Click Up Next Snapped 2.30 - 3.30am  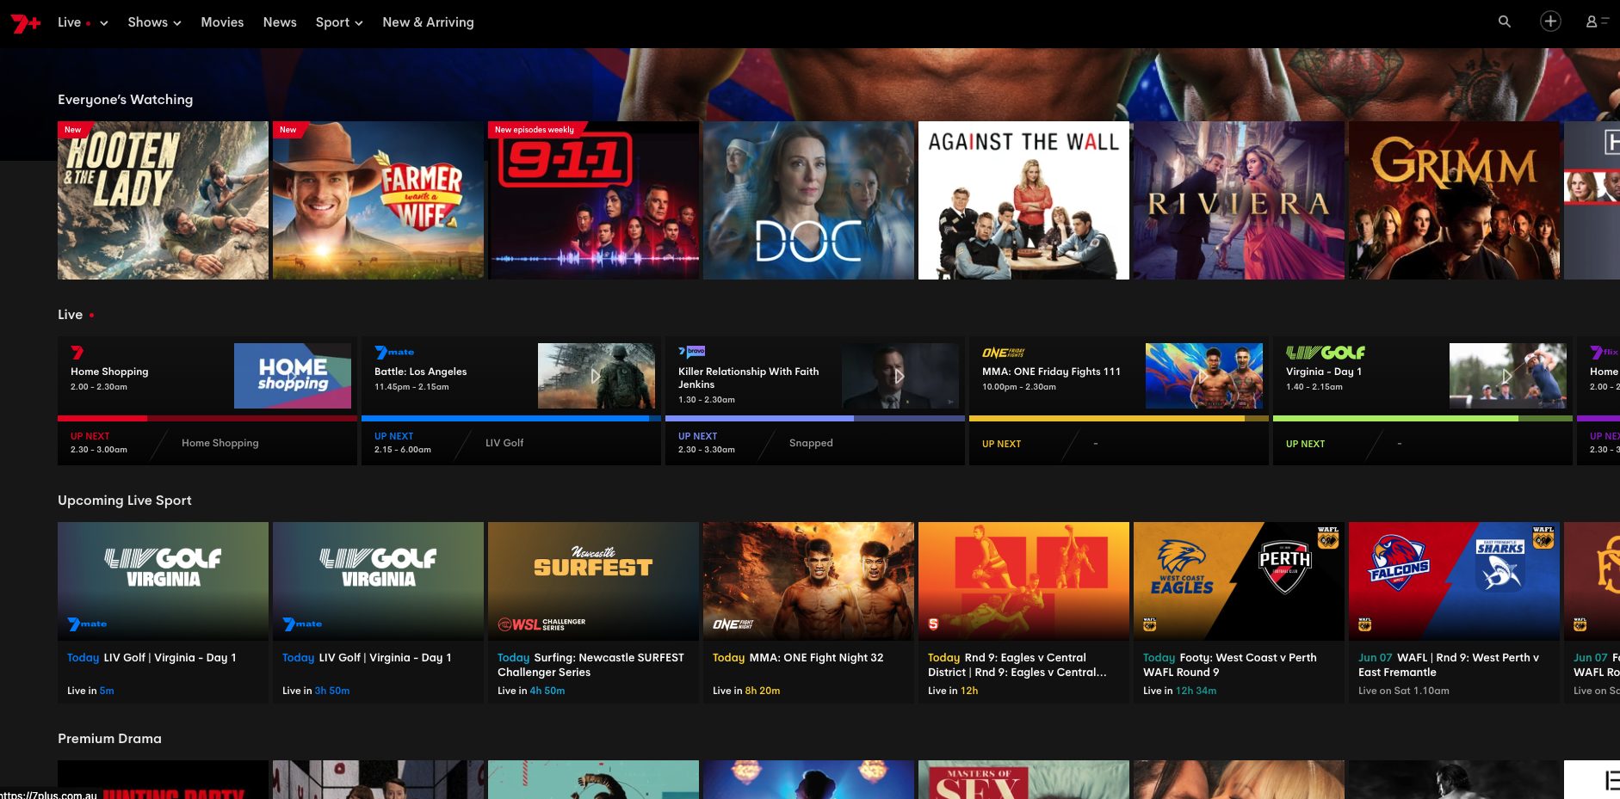point(815,443)
